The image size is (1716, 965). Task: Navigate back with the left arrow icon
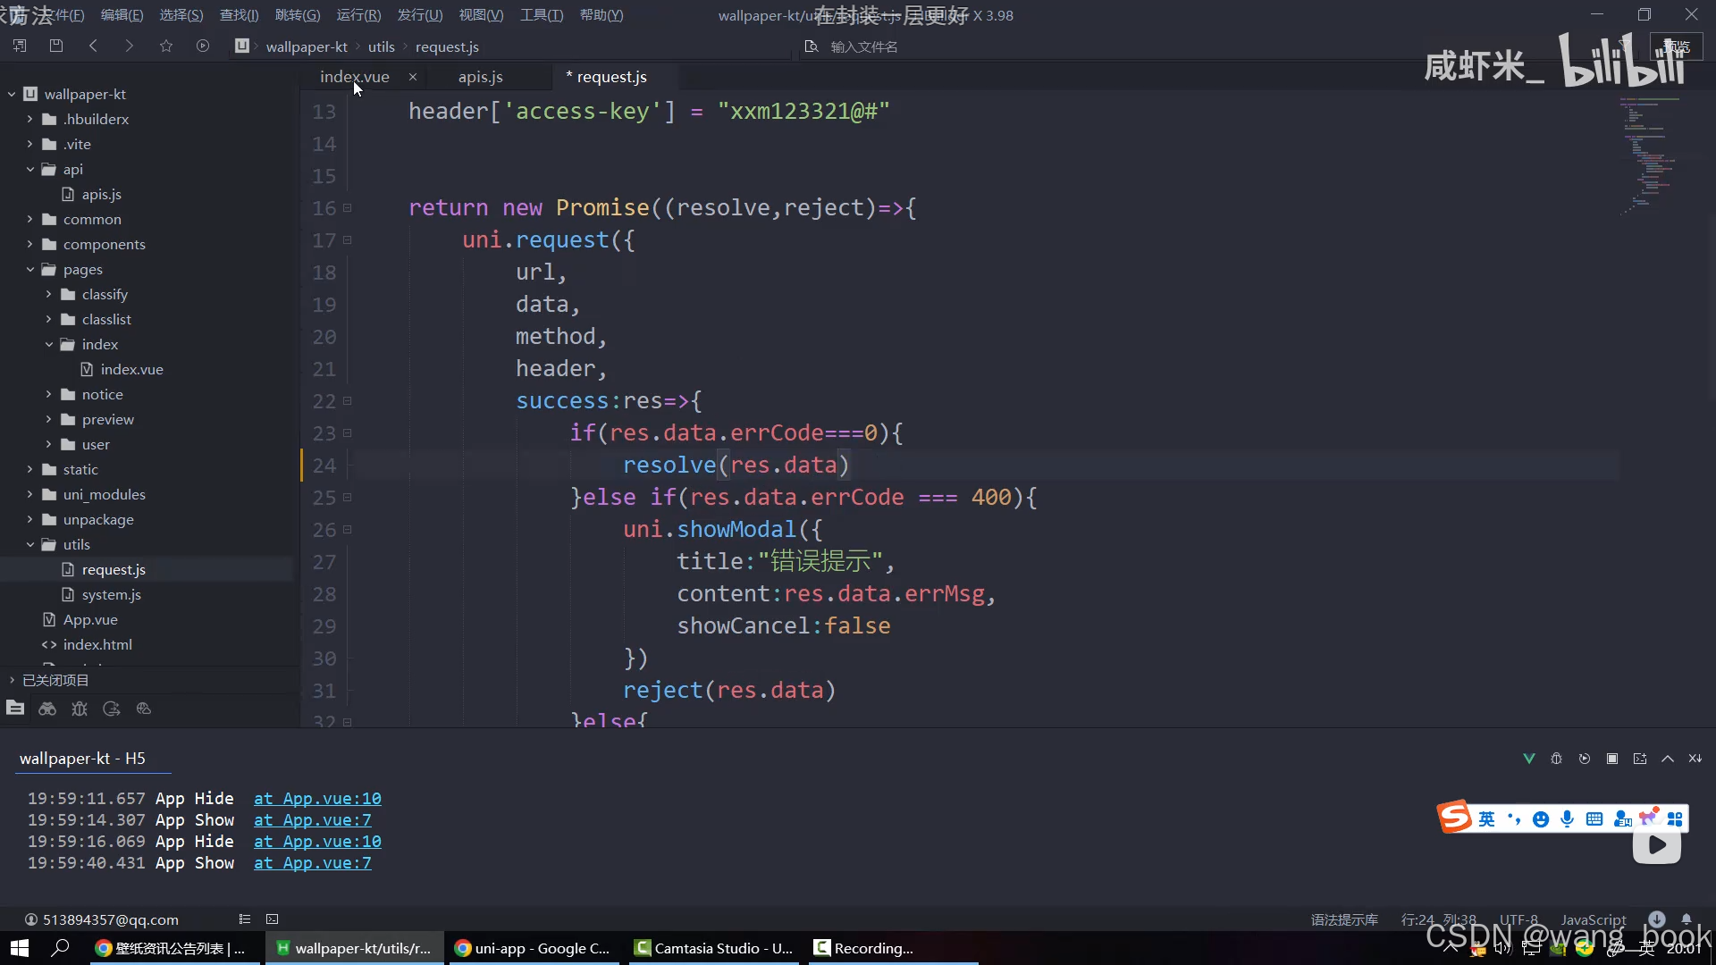point(93,46)
